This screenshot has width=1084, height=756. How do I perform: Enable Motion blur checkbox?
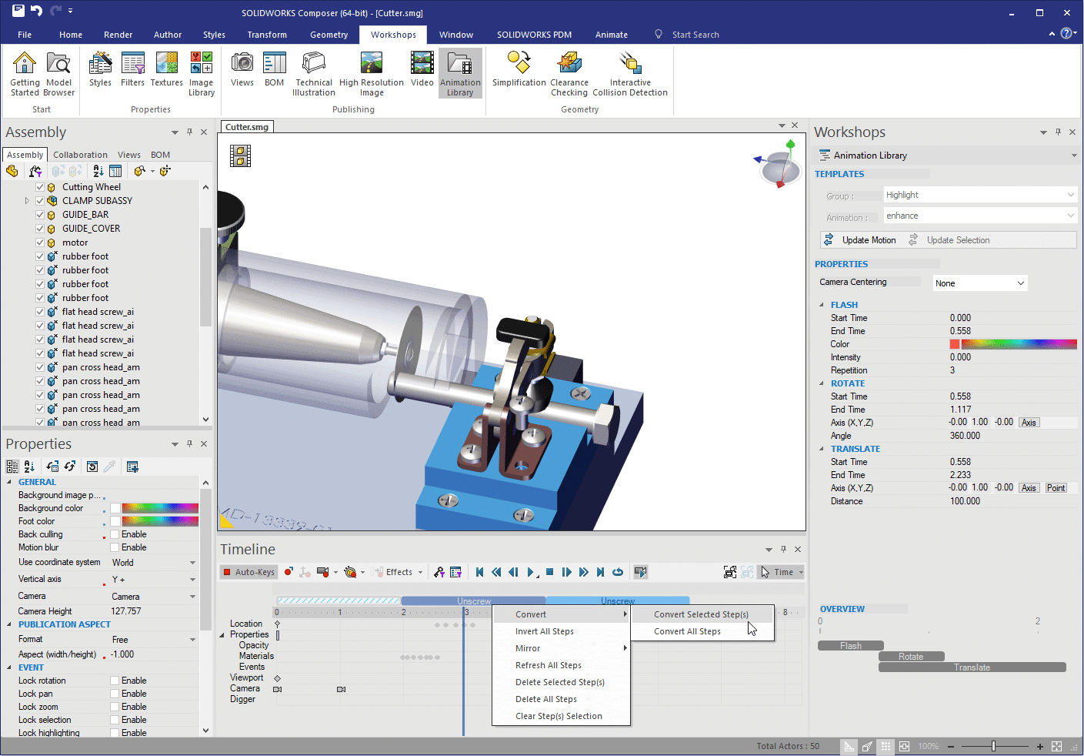[115, 547]
